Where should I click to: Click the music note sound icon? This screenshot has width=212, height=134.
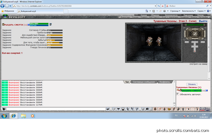pyautogui.click(x=137, y=109)
